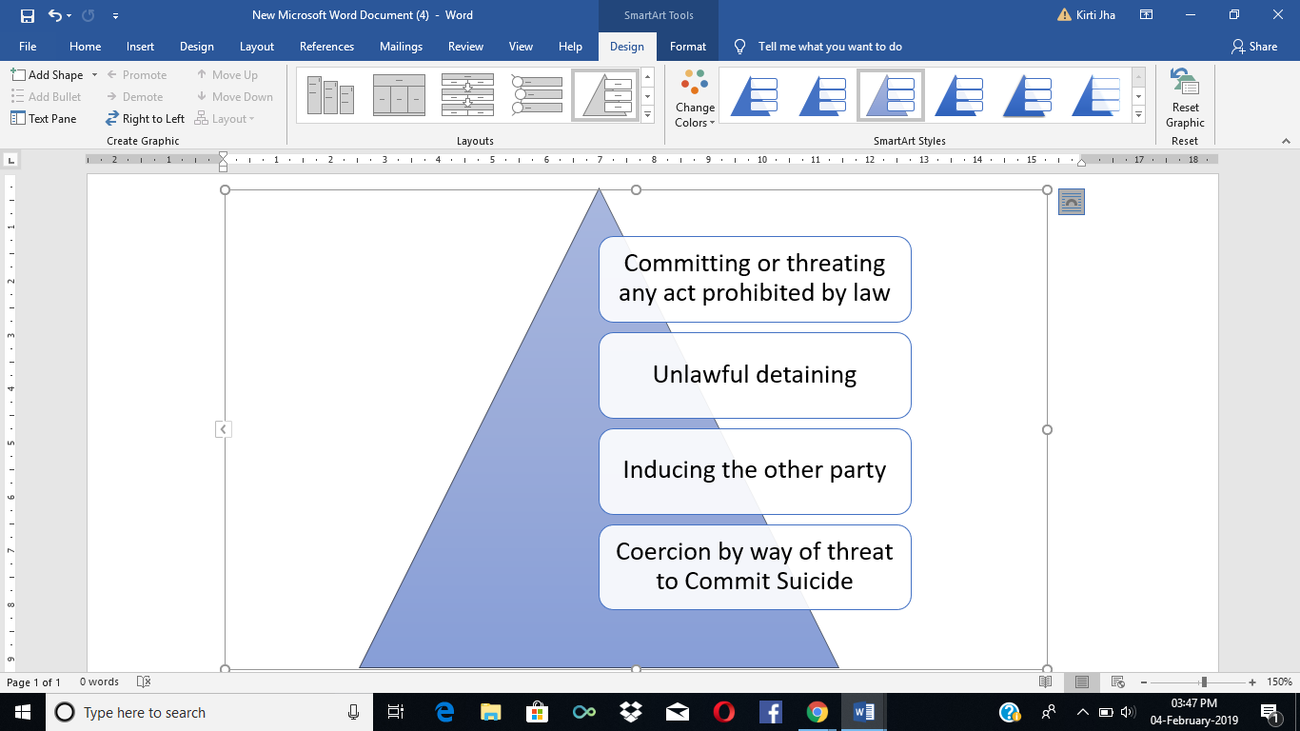Switch to the Read Mode view icon
Viewport: 1300px width, 731px height.
1045,682
